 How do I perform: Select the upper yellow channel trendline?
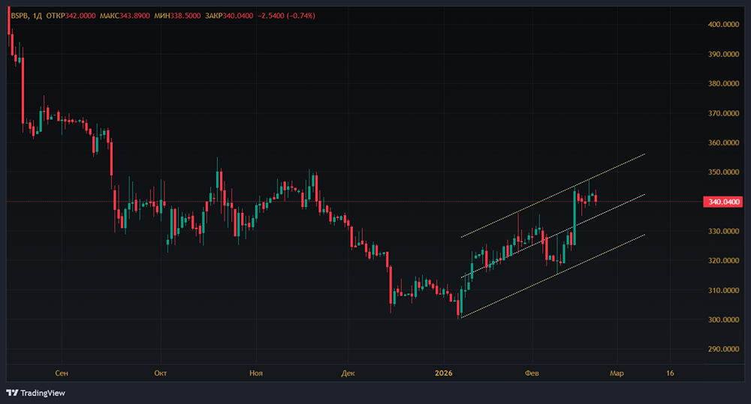coord(553,196)
